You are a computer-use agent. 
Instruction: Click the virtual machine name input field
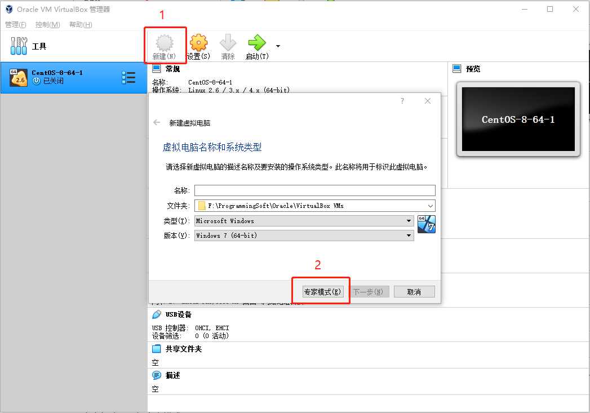(314, 190)
